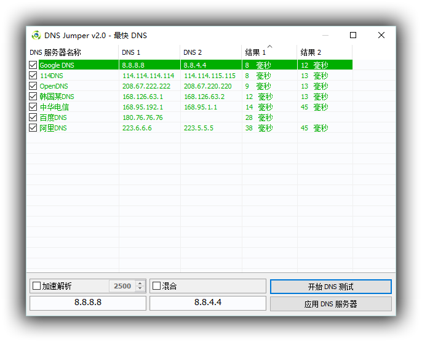Click the 12 毫秒 result for Google DNS
The image size is (422, 342).
314,65
